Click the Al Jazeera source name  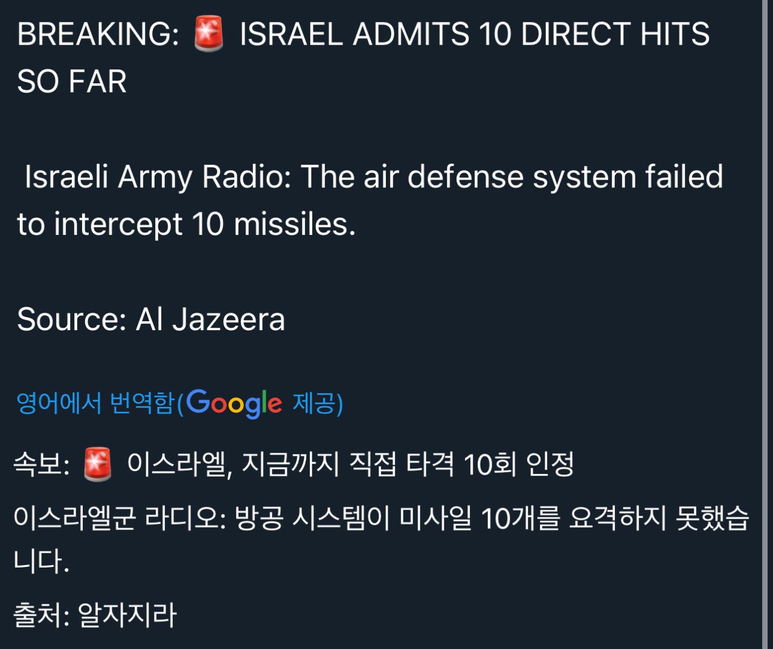[x=210, y=319]
